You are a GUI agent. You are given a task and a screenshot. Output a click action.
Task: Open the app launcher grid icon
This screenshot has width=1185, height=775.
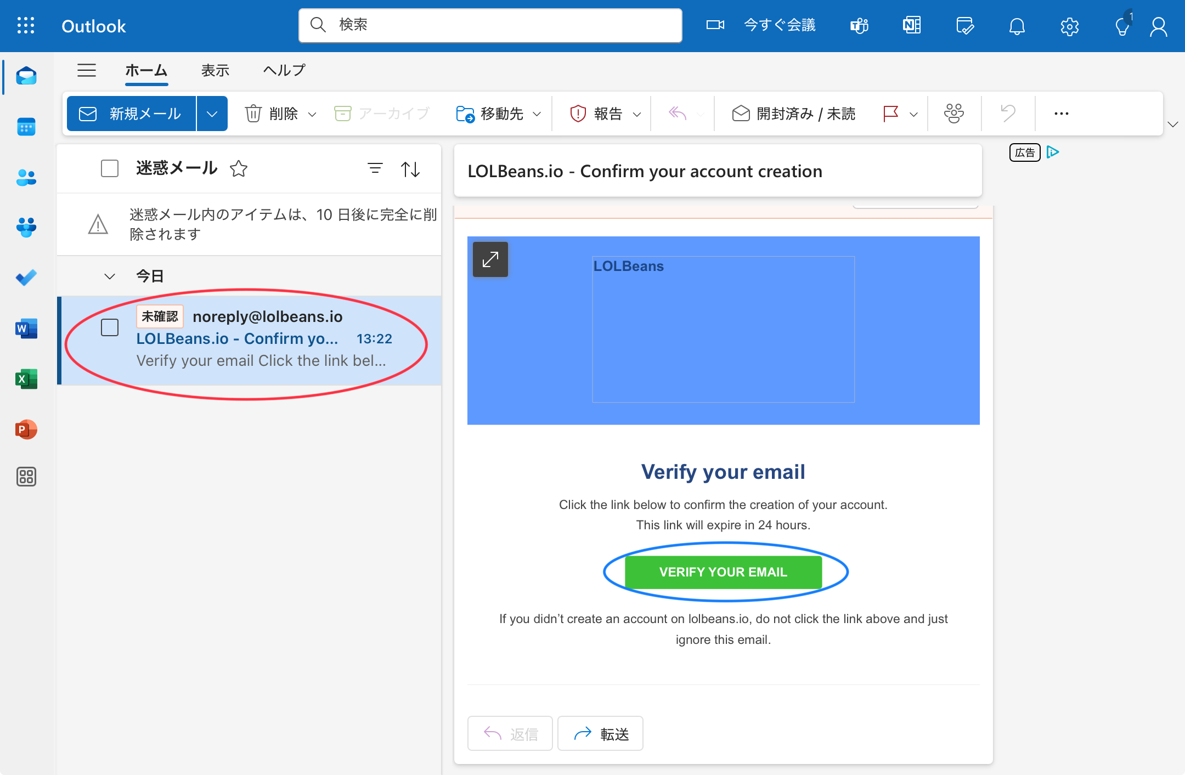pos(26,26)
